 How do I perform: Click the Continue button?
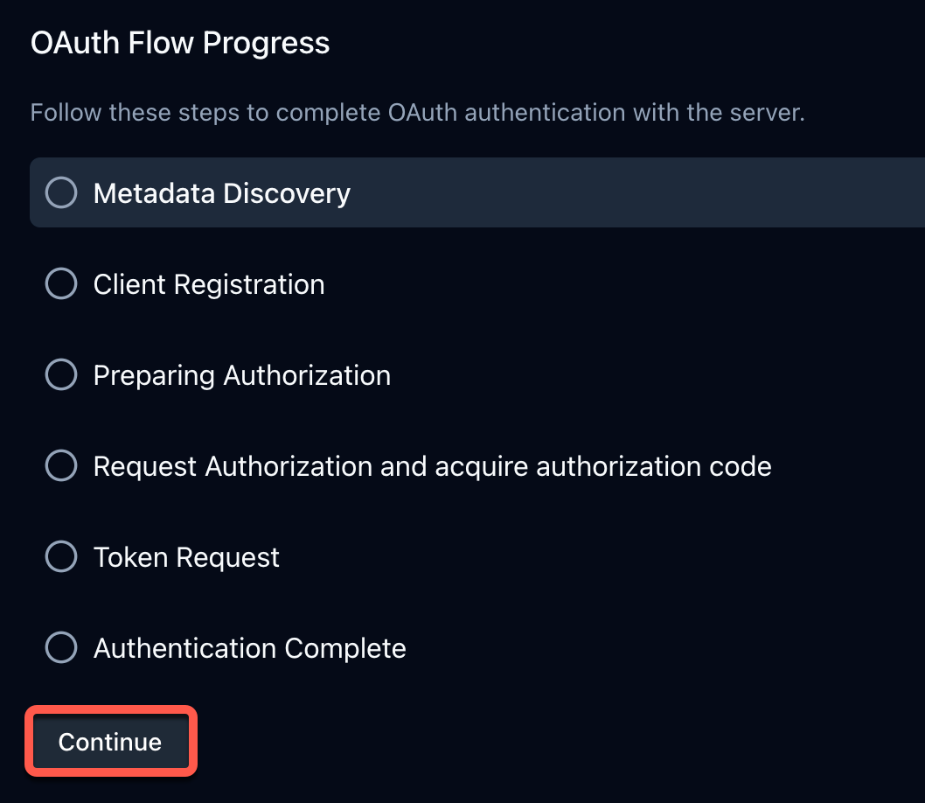pos(109,741)
